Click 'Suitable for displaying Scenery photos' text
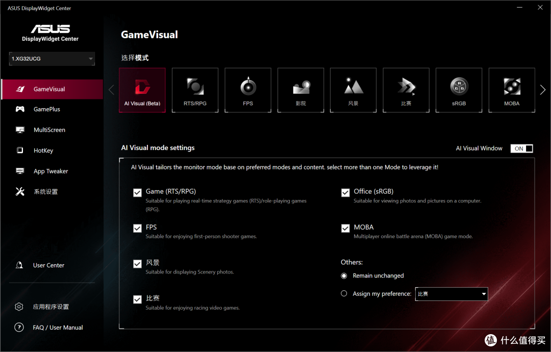The height and width of the screenshot is (352, 551). coord(190,272)
